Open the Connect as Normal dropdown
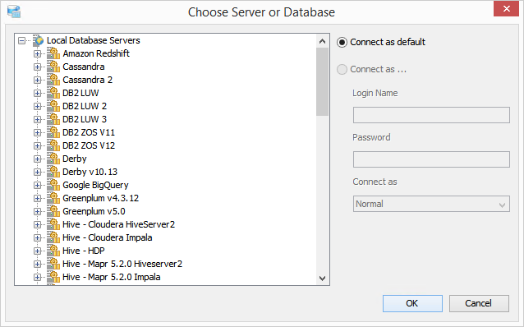The height and width of the screenshot is (327, 524). [431, 204]
